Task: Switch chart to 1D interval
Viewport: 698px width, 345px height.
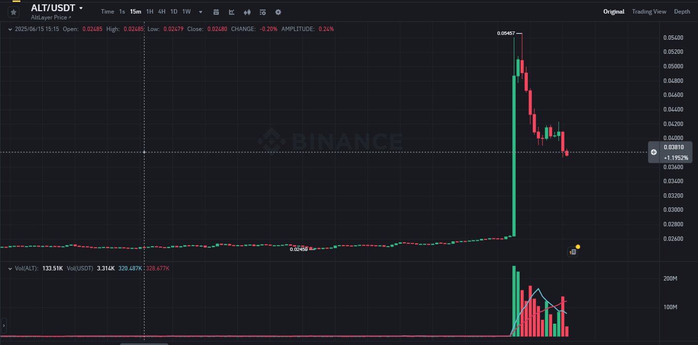Action: coord(174,12)
